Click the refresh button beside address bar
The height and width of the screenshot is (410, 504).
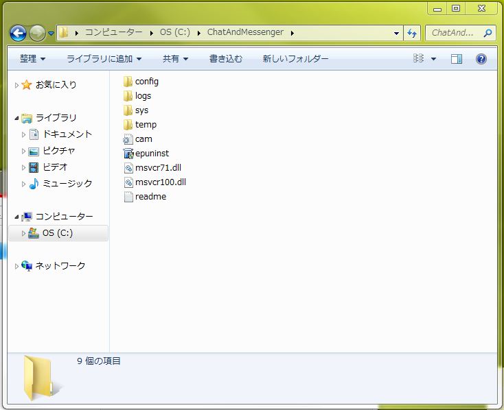pos(412,33)
